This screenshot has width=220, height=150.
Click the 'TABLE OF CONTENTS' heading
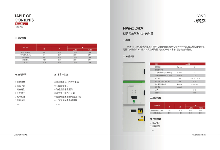tap(24, 18)
